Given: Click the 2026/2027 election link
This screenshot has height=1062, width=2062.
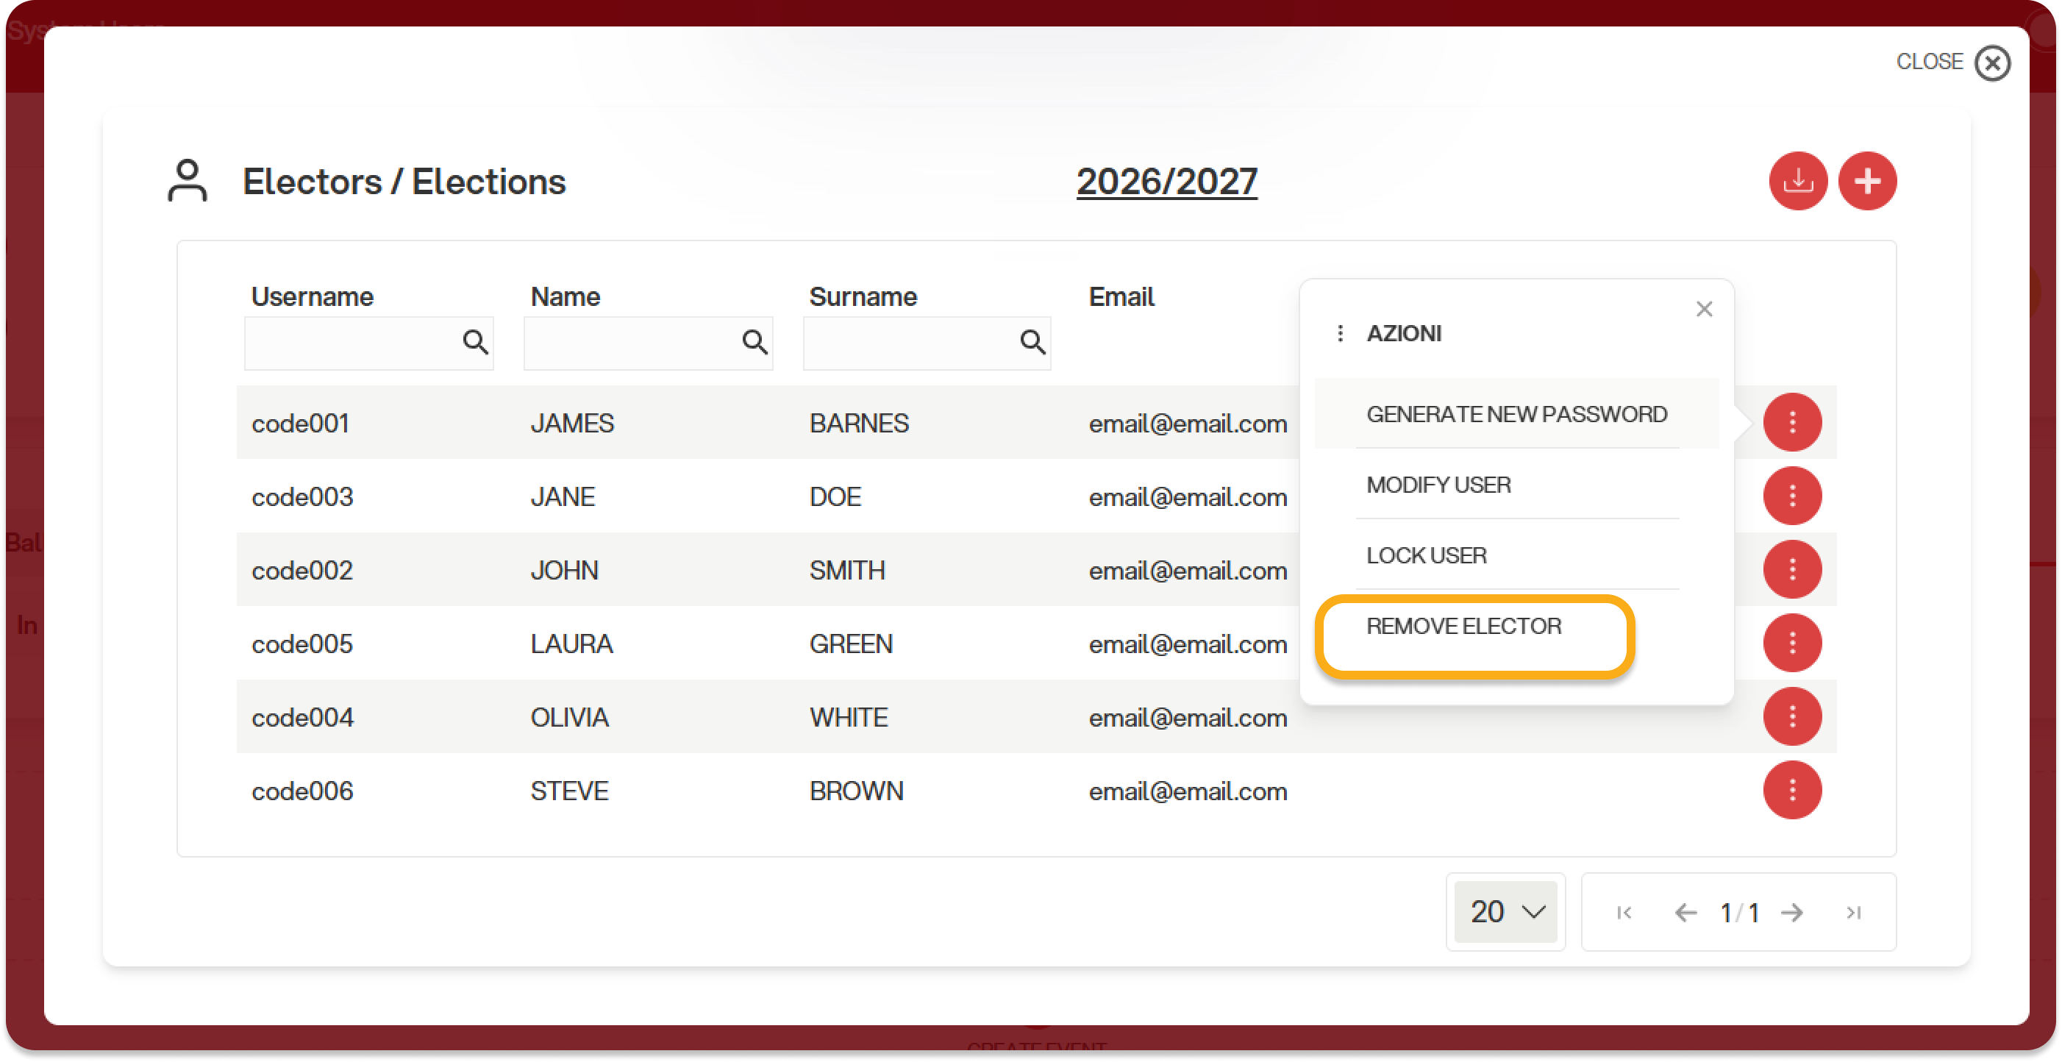Looking at the screenshot, I should click(1166, 182).
